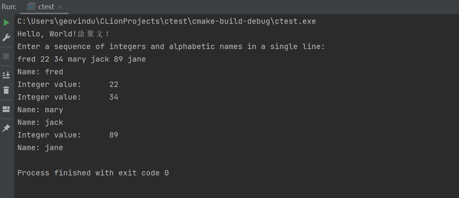The image size is (459, 198).
Task: Click the Scroll to End icon
Action: [x=6, y=75]
